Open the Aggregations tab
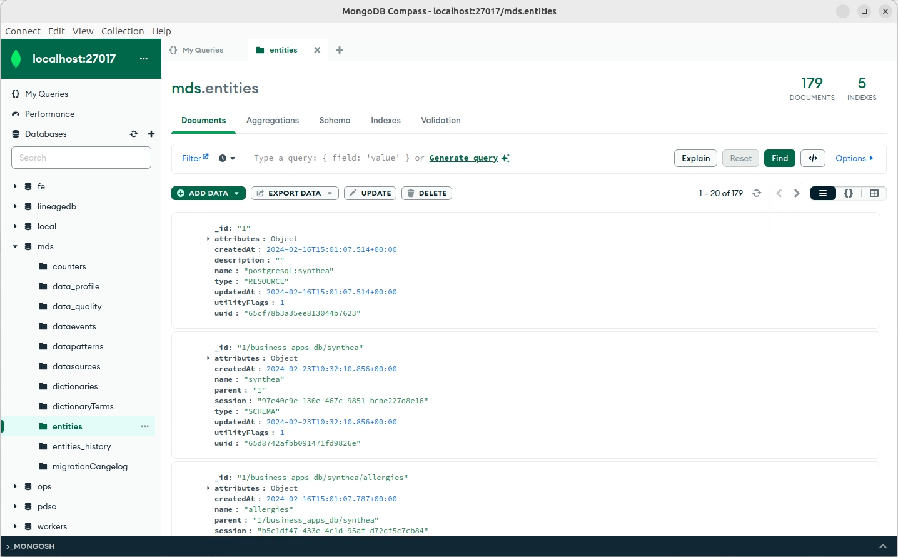This screenshot has width=898, height=557. (x=273, y=120)
